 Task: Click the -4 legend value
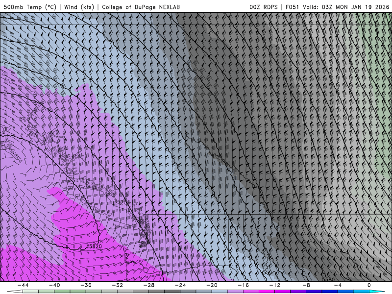click(x=338, y=285)
